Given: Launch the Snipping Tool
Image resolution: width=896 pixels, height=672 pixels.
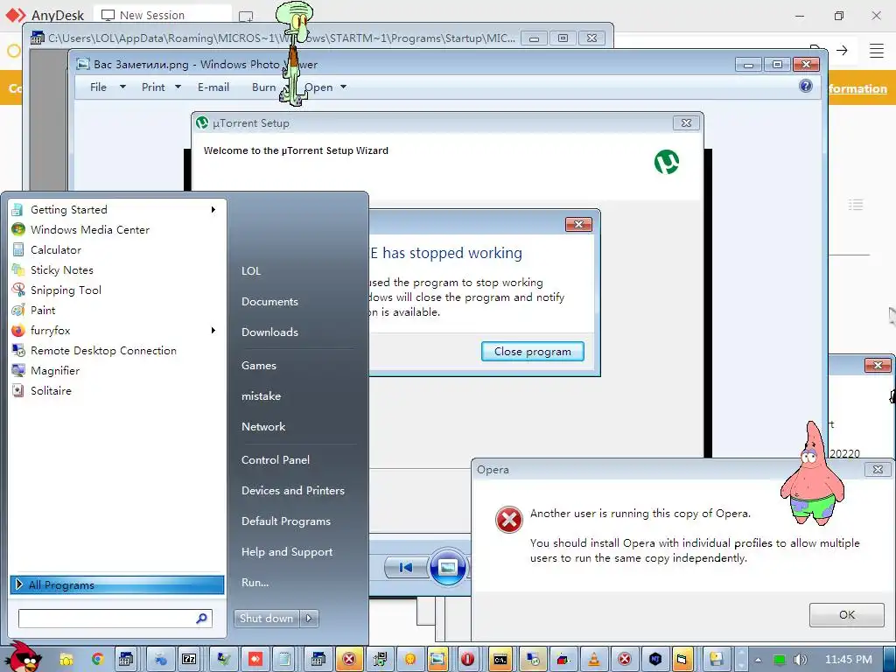Looking at the screenshot, I should pyautogui.click(x=117, y=290).
